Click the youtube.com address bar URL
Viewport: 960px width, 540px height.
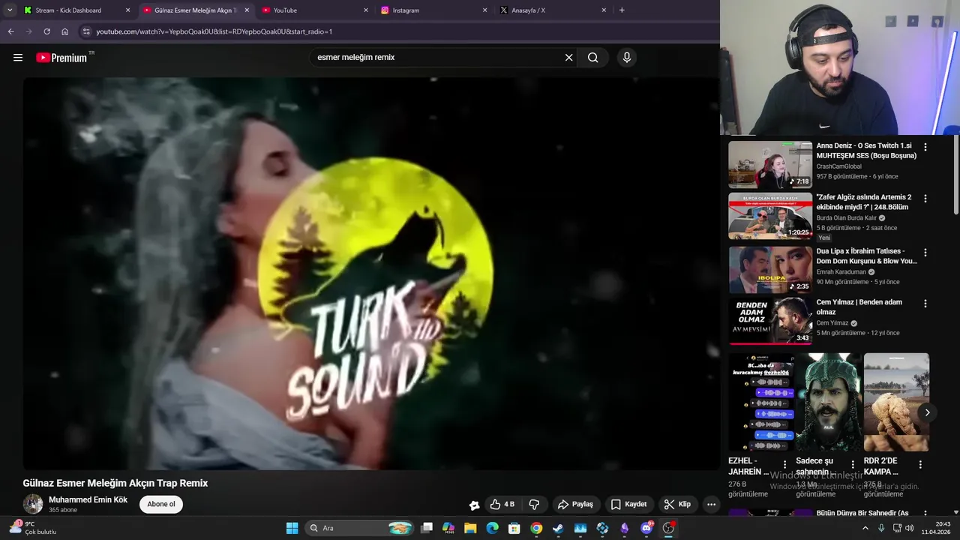214,31
